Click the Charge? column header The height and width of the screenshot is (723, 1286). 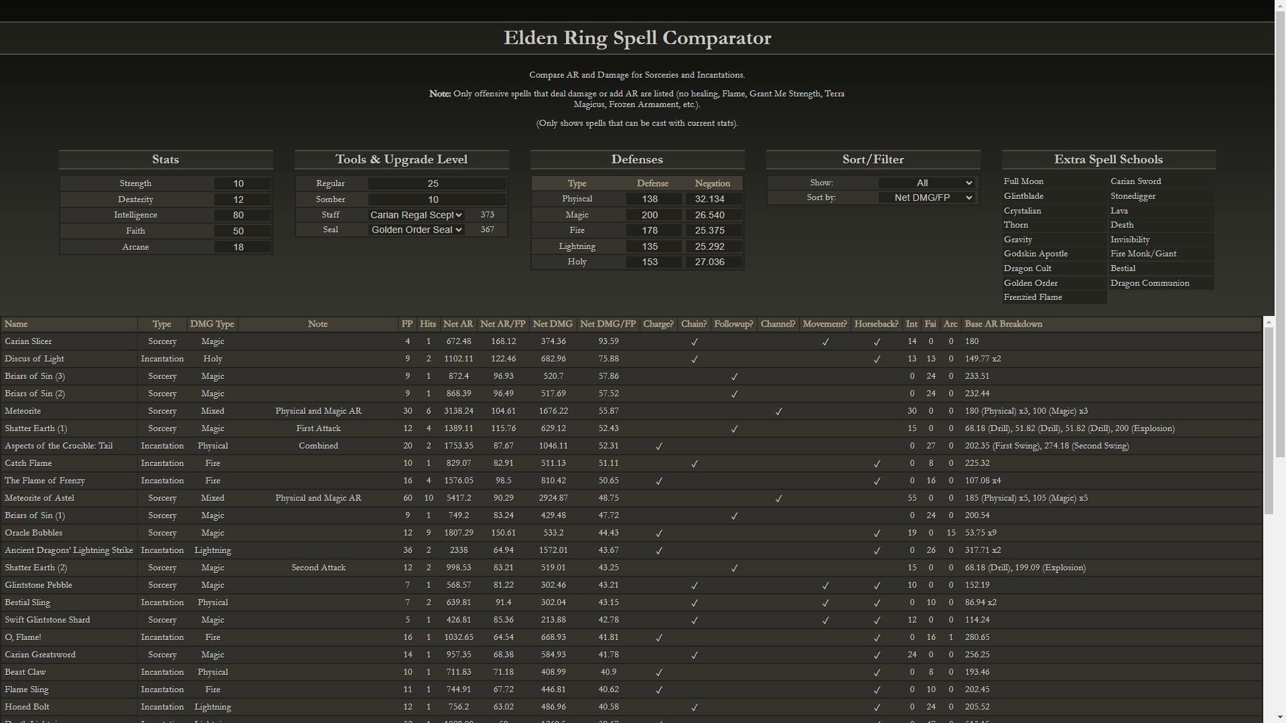pos(658,324)
